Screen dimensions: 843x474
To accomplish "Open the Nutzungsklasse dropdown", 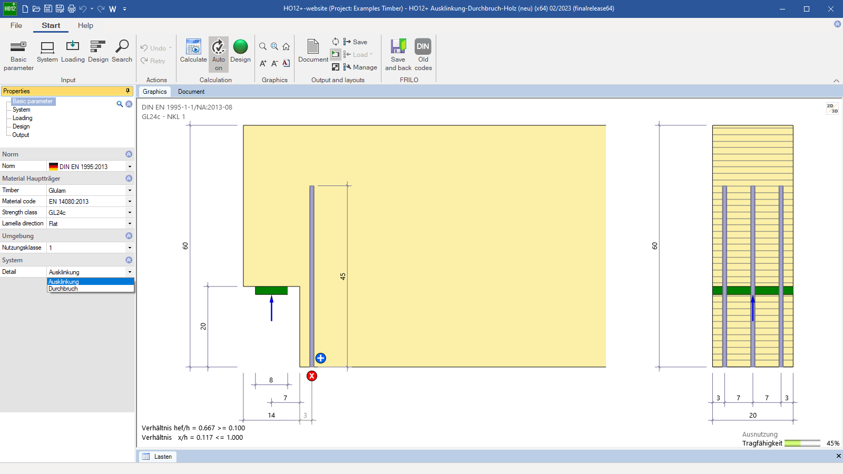I will (x=130, y=248).
